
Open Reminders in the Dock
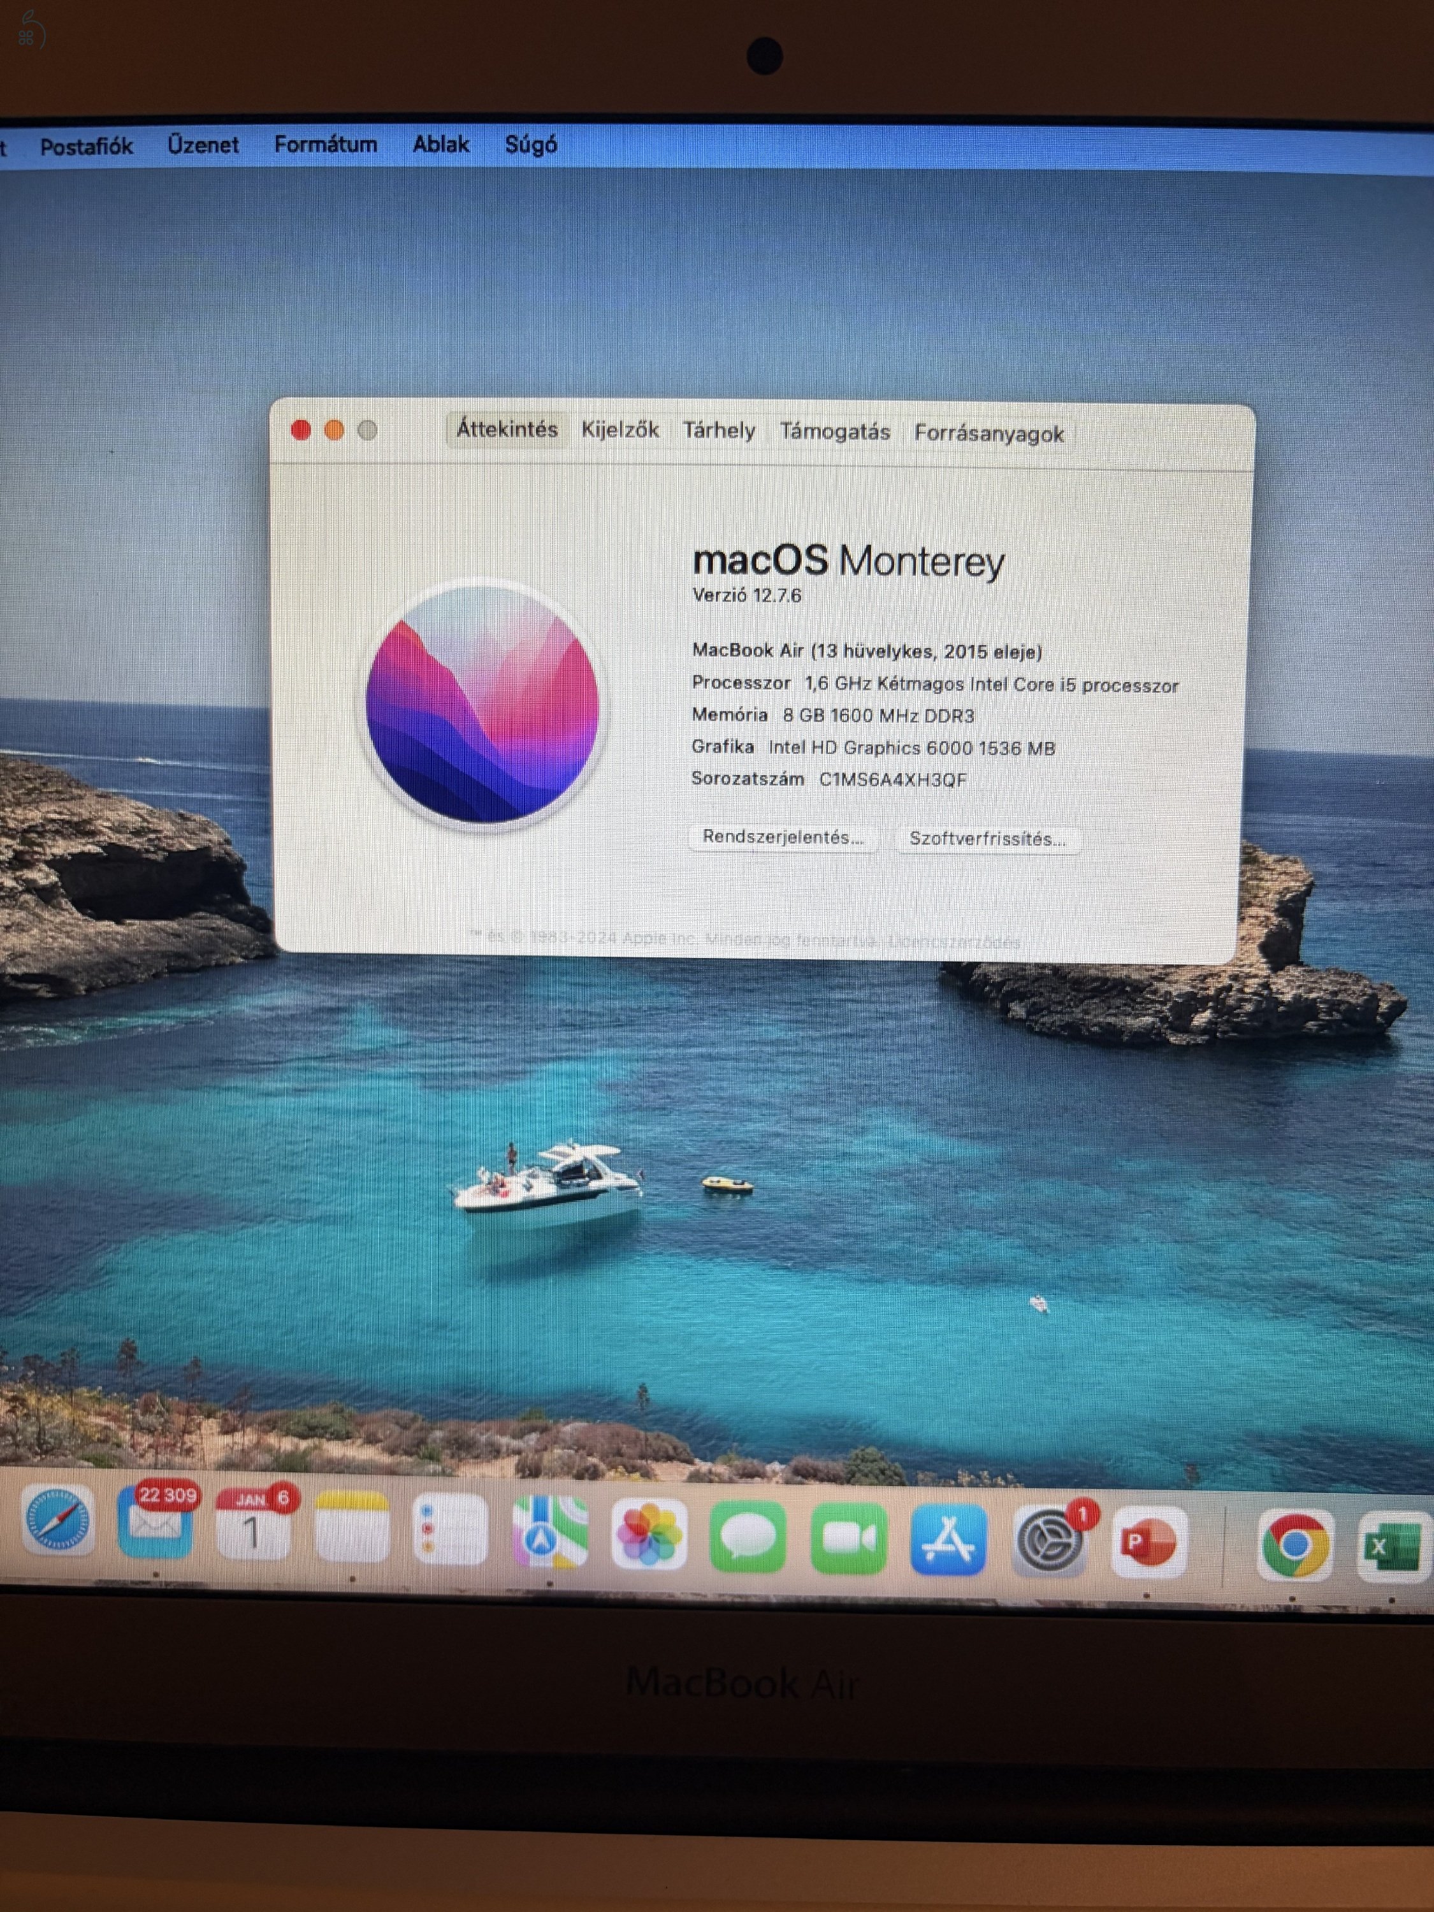tap(451, 1529)
